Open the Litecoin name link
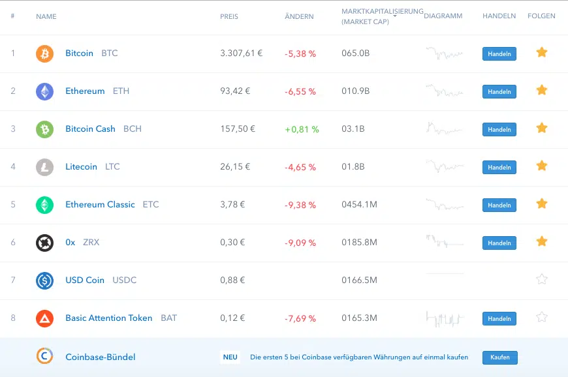Screen dimensions: 568x377 81,166
